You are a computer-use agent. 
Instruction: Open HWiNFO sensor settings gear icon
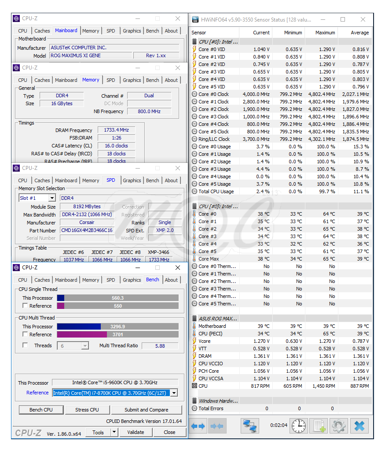coord(339,426)
